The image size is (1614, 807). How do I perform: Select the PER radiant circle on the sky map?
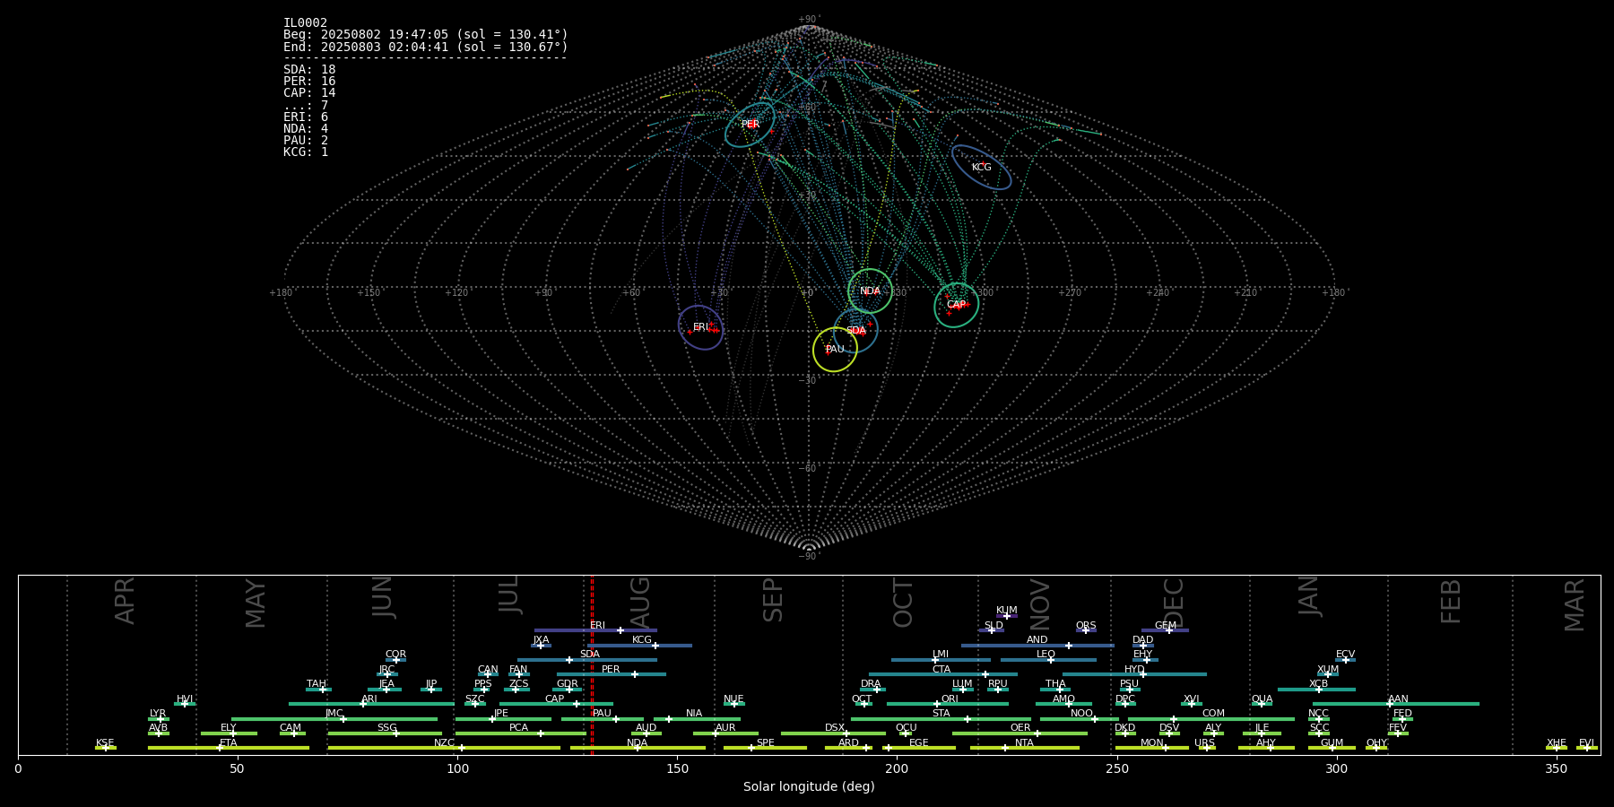tap(750, 125)
